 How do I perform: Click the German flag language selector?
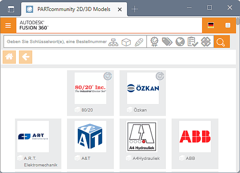[211, 25]
